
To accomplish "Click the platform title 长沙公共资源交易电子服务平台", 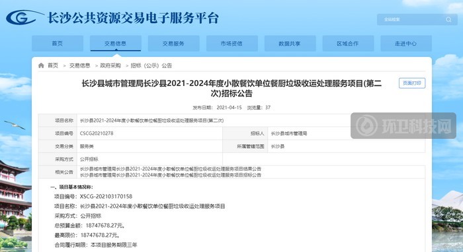I will tap(133, 18).
